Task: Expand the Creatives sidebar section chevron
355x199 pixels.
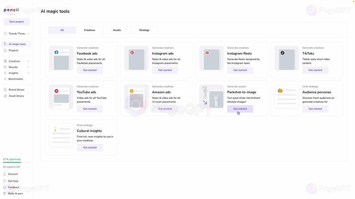Action: click(x=28, y=61)
